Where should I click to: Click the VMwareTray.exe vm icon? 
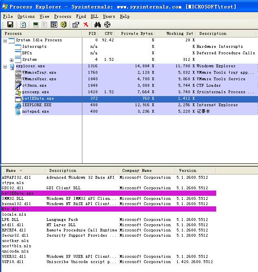click(x=18, y=73)
